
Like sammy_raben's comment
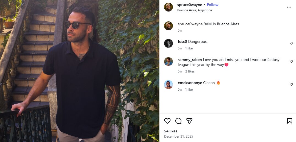coord(291,61)
